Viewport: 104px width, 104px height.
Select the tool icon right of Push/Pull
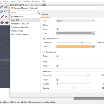pyautogui.click(x=7, y=22)
